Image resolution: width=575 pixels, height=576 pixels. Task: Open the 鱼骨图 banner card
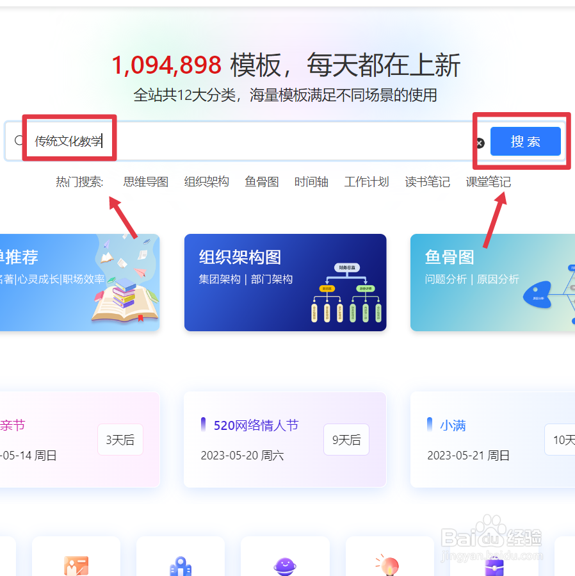(493, 283)
